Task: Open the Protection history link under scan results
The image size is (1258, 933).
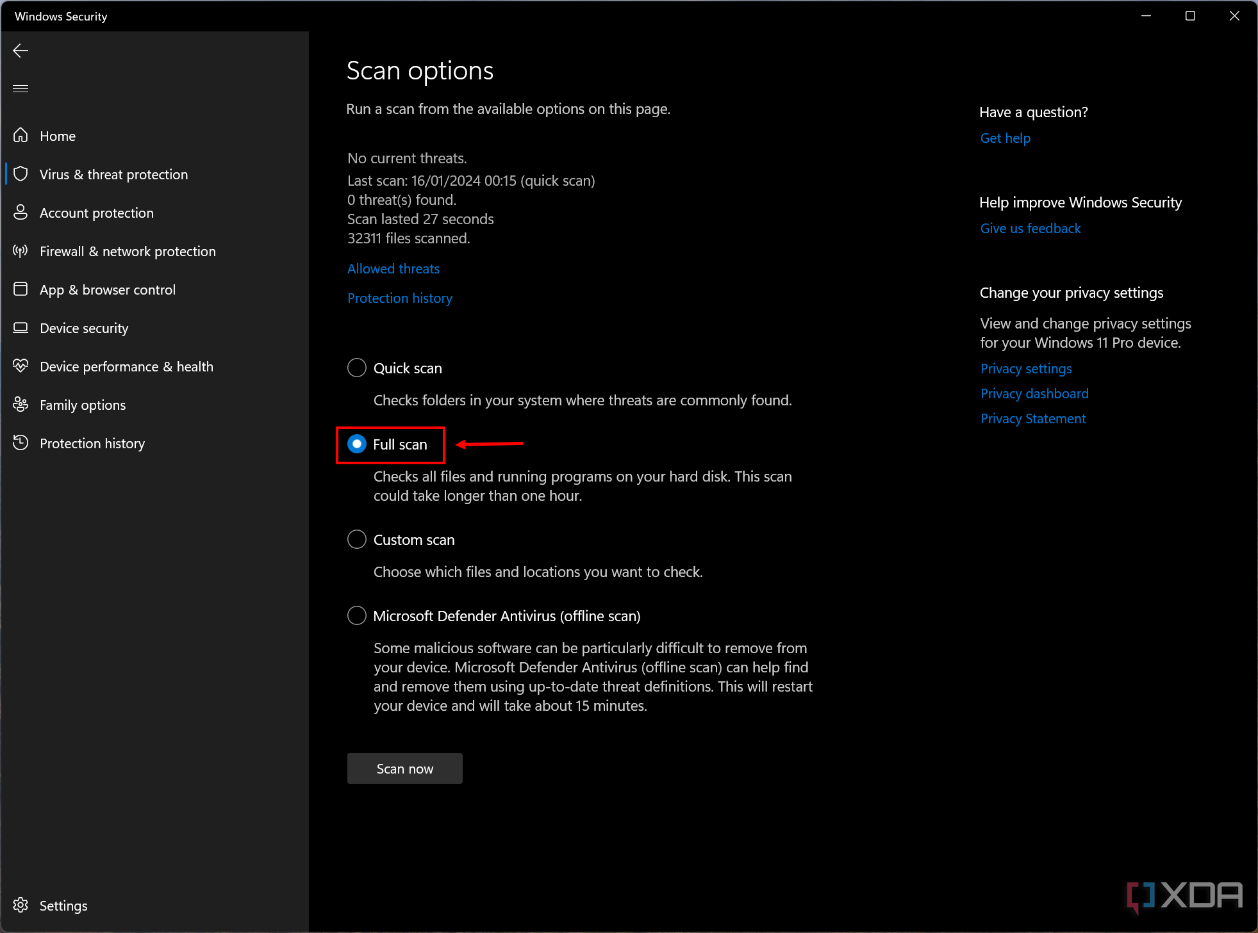Action: (x=400, y=298)
